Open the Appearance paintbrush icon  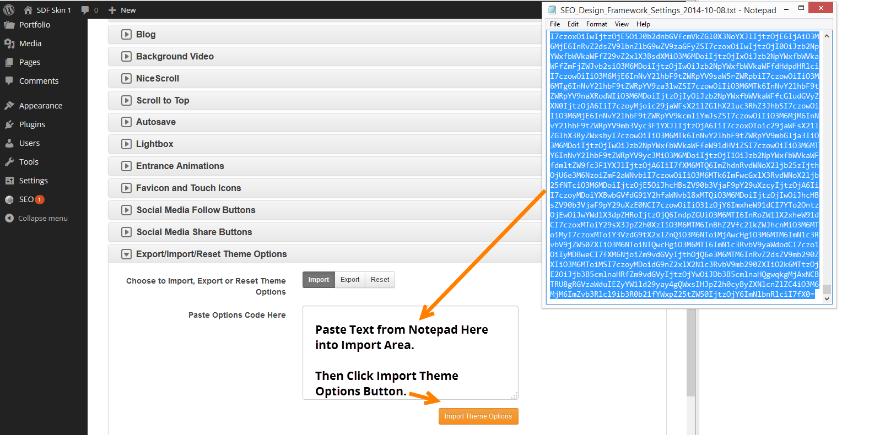[9, 106]
